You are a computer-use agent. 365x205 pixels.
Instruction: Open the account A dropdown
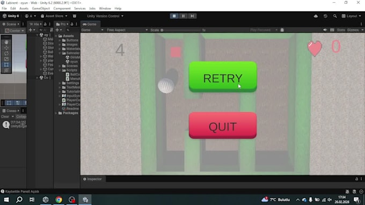click(31, 16)
